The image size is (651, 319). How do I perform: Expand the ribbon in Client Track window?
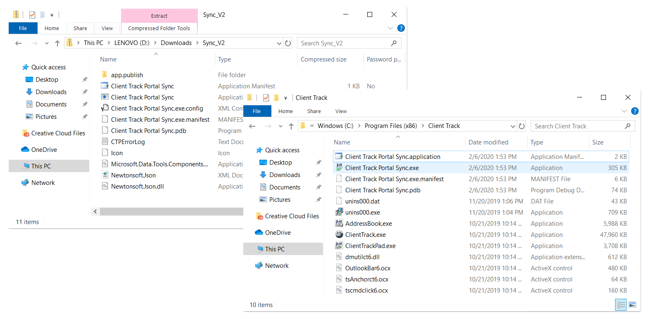[x=624, y=111]
